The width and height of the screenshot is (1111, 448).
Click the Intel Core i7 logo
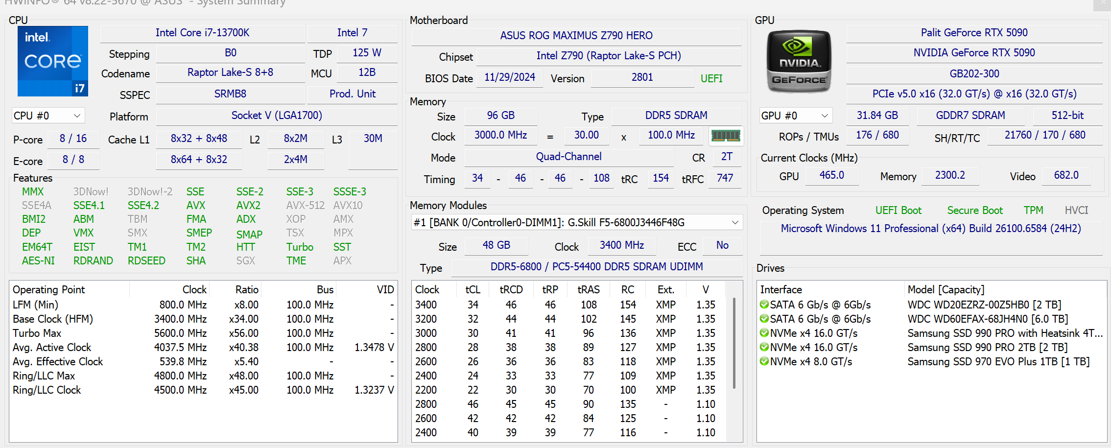tap(53, 61)
